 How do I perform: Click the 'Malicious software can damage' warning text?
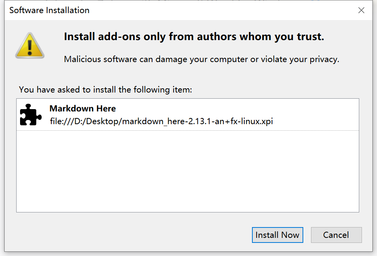[201, 59]
